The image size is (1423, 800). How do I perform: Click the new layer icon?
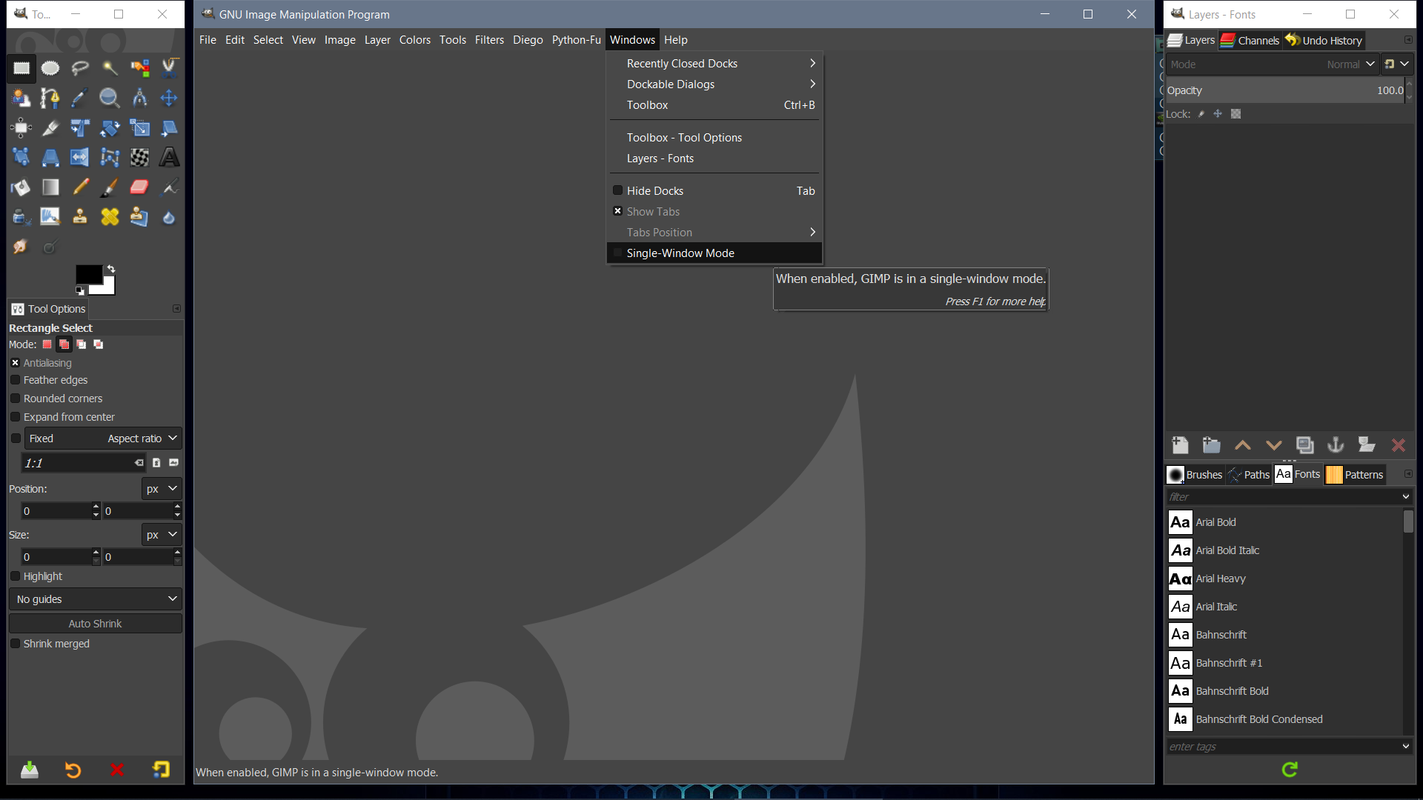tap(1180, 445)
